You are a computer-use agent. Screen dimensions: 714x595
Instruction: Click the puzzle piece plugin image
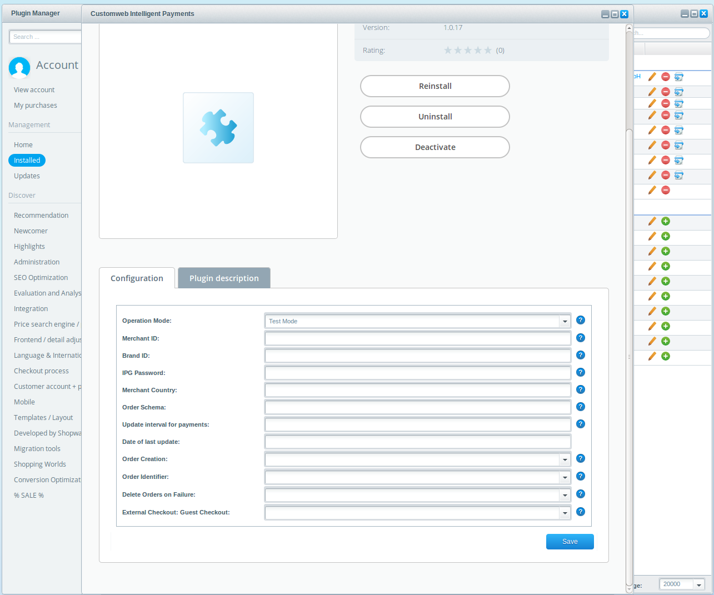click(218, 128)
